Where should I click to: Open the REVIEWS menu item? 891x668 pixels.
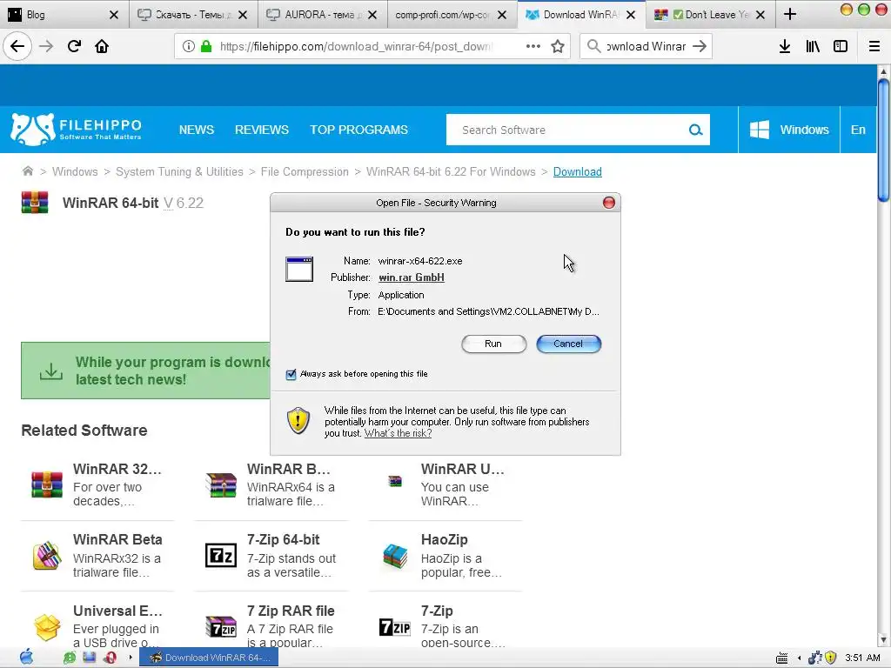(262, 130)
